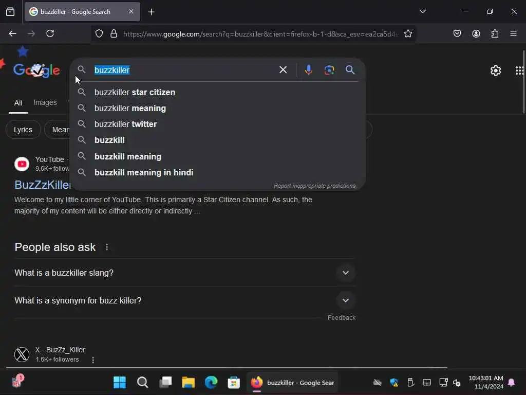Open Task View on taskbar
Viewport: 526px width, 395px height.
click(x=165, y=382)
